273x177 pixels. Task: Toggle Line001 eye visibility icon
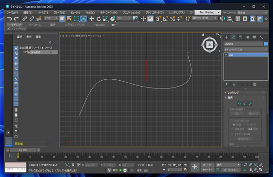[x=24, y=52]
